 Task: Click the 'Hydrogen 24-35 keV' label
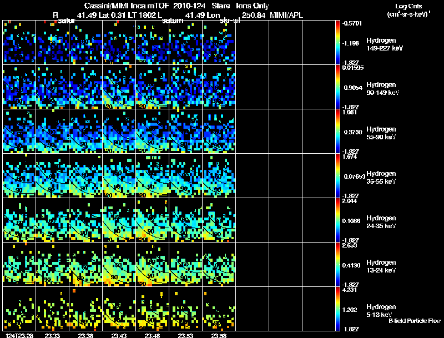click(381, 222)
